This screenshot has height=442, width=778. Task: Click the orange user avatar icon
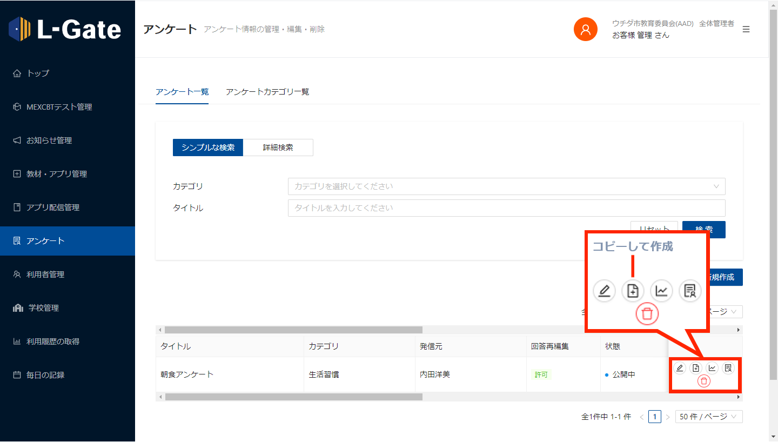[x=585, y=29]
